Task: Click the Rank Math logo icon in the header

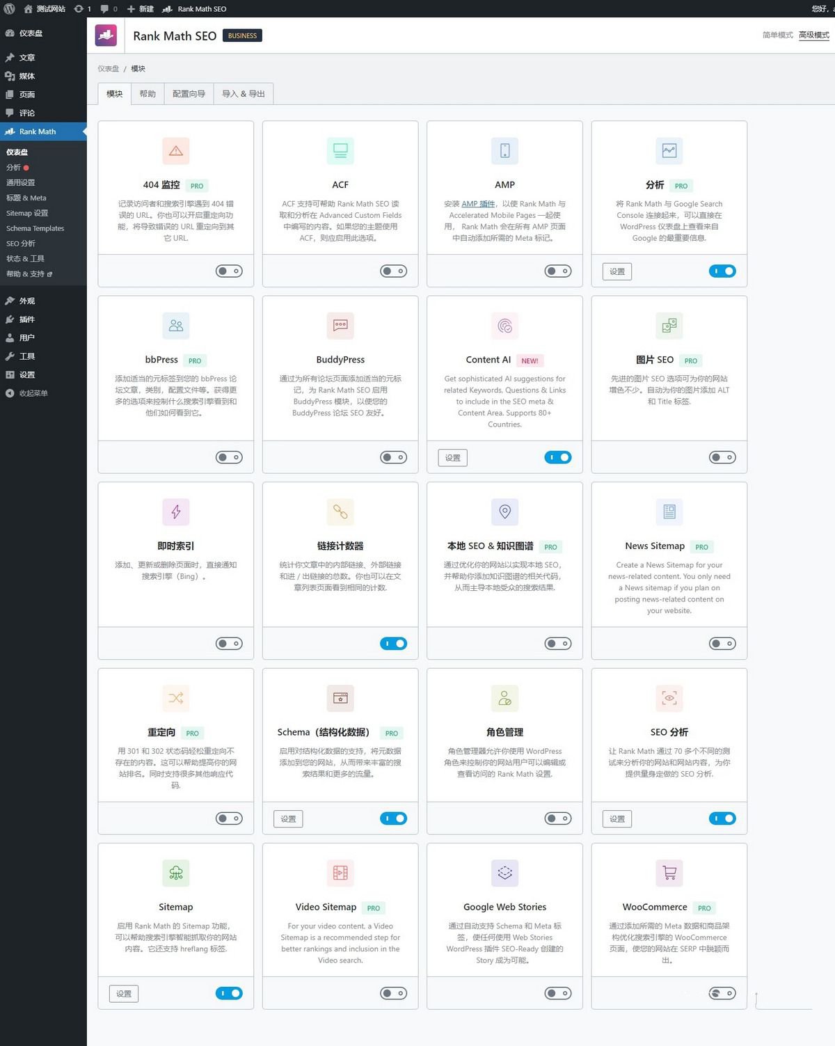Action: coord(105,35)
